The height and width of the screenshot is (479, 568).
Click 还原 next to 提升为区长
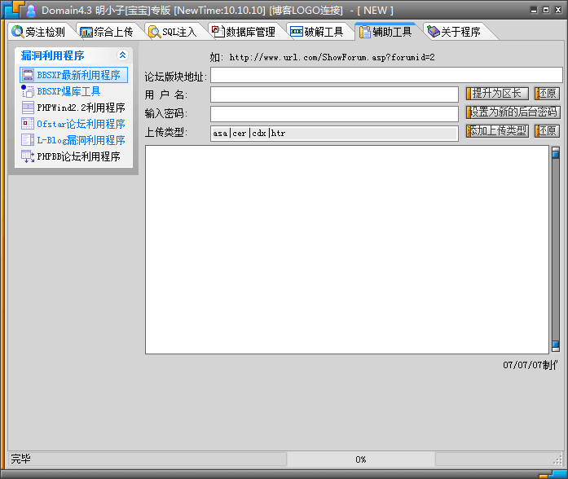[x=547, y=94]
